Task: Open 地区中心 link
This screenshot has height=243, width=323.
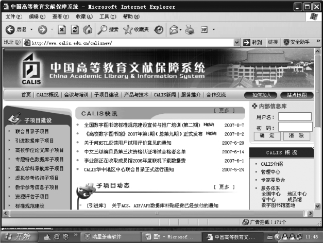Action: click(x=297, y=194)
